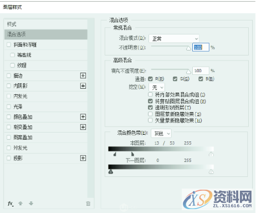Click the 不透明度 value field
Viewport: 256px width, 213px height.
click(201, 47)
